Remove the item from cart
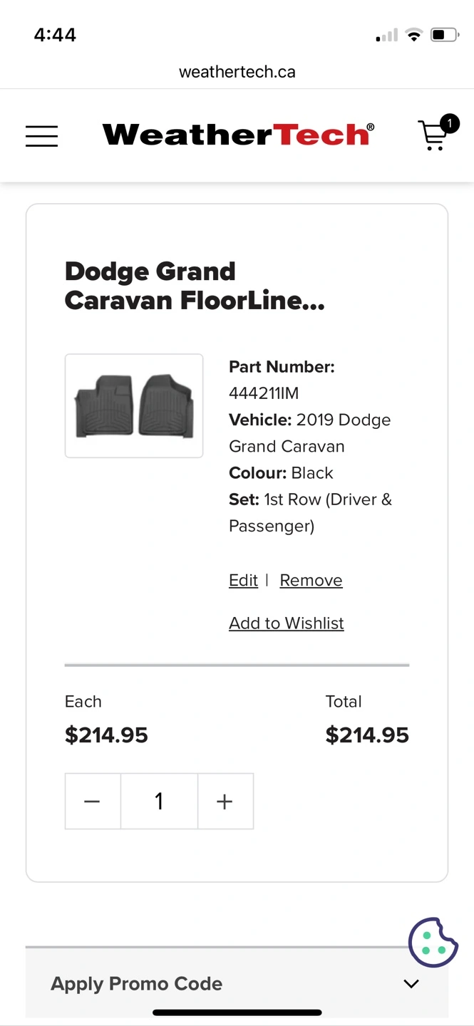Viewport: 474px width, 1026px height. (311, 580)
